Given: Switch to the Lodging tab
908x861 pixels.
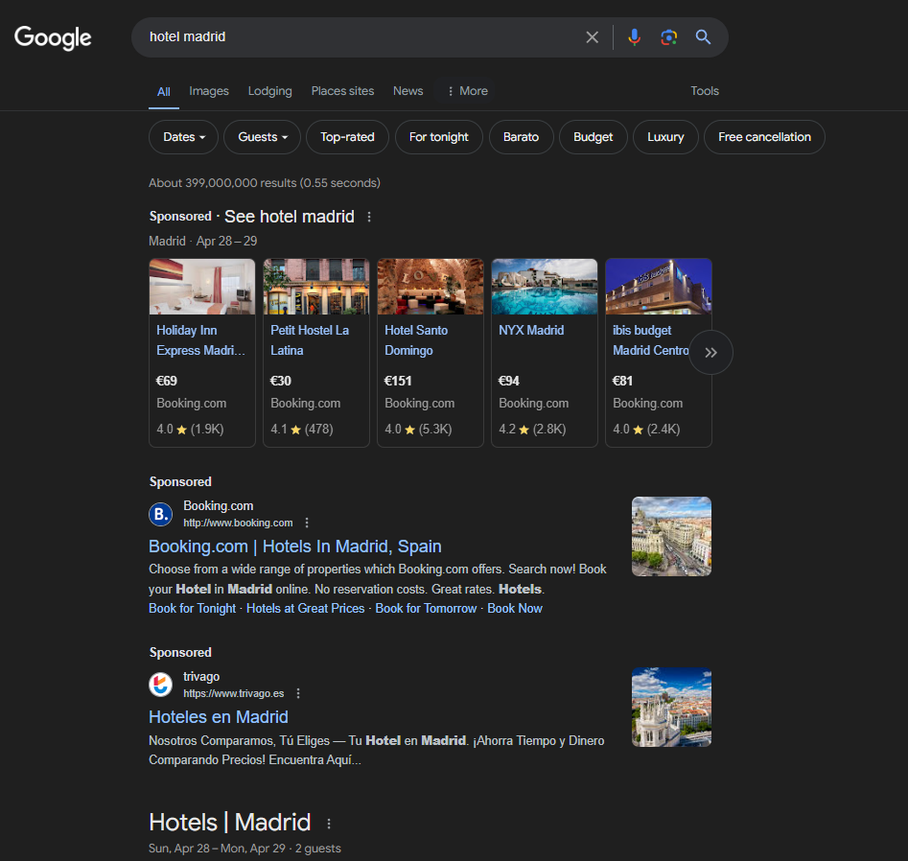Looking at the screenshot, I should (x=269, y=91).
